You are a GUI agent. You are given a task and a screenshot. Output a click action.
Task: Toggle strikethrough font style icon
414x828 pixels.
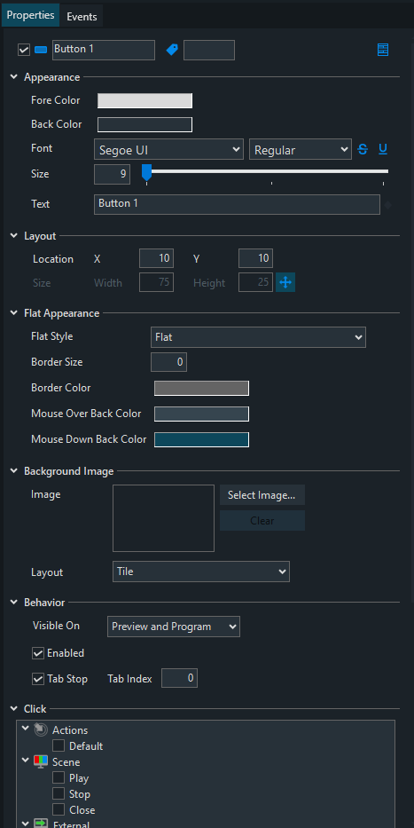click(x=363, y=149)
